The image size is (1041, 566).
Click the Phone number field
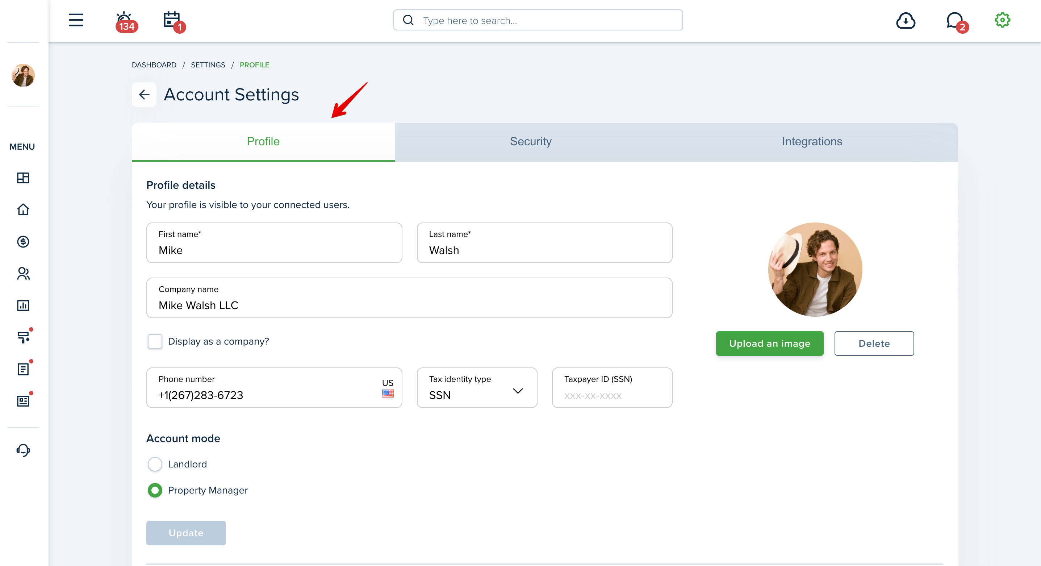tap(274, 388)
